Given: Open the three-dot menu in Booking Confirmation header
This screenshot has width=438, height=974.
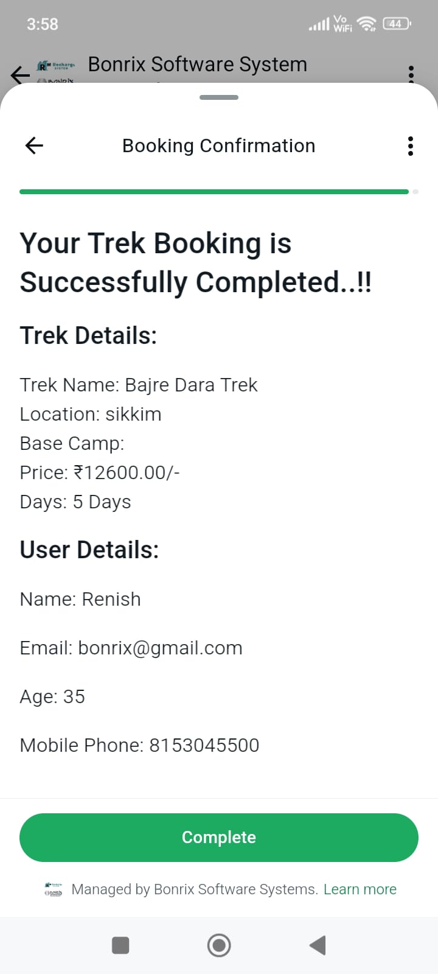Looking at the screenshot, I should click(411, 146).
